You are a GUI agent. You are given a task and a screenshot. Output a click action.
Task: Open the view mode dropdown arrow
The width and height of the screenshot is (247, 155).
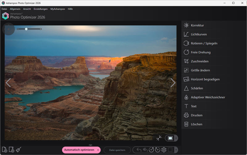coord(176,138)
